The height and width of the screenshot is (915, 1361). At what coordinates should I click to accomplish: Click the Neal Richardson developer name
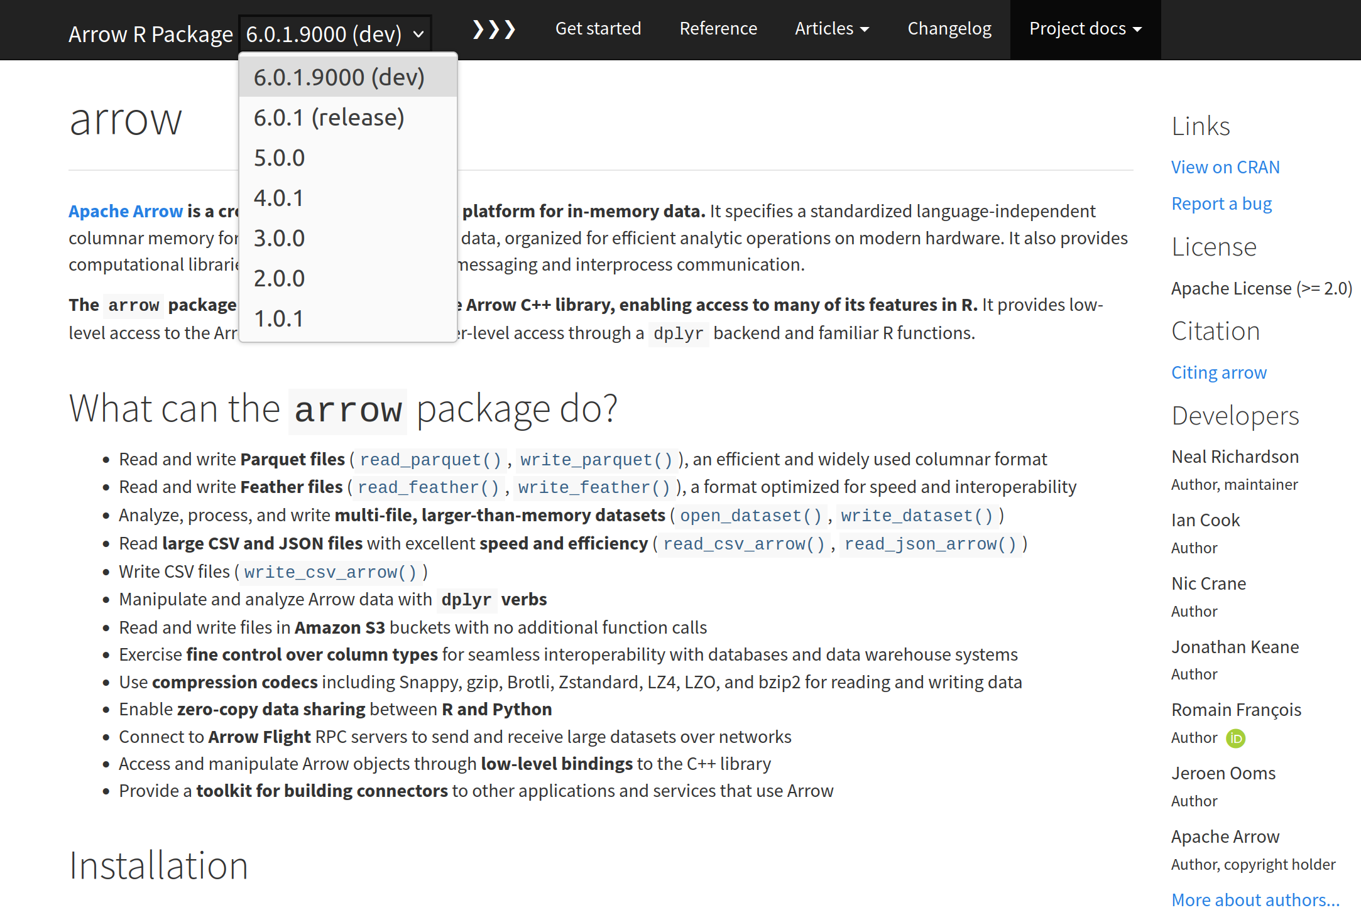[x=1235, y=457]
